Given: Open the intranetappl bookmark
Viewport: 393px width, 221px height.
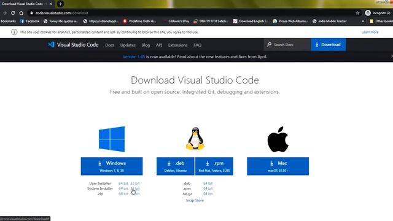Looking at the screenshot, I should (x=101, y=21).
